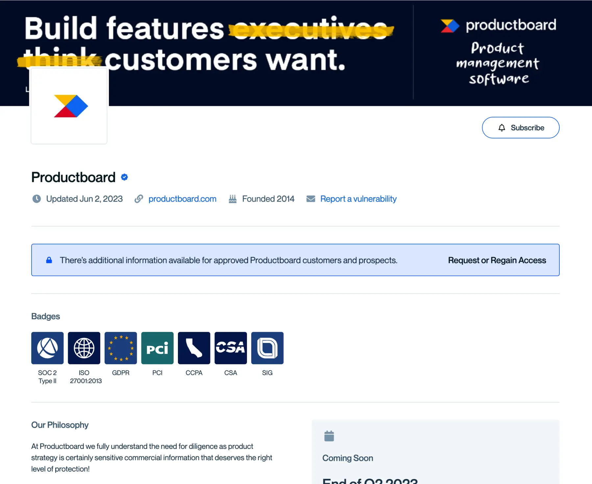Click the blue verified checkmark badge
The height and width of the screenshot is (484, 592).
point(124,177)
